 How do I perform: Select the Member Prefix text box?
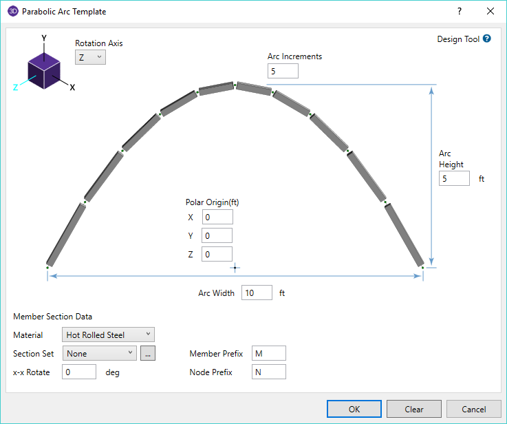pyautogui.click(x=268, y=353)
